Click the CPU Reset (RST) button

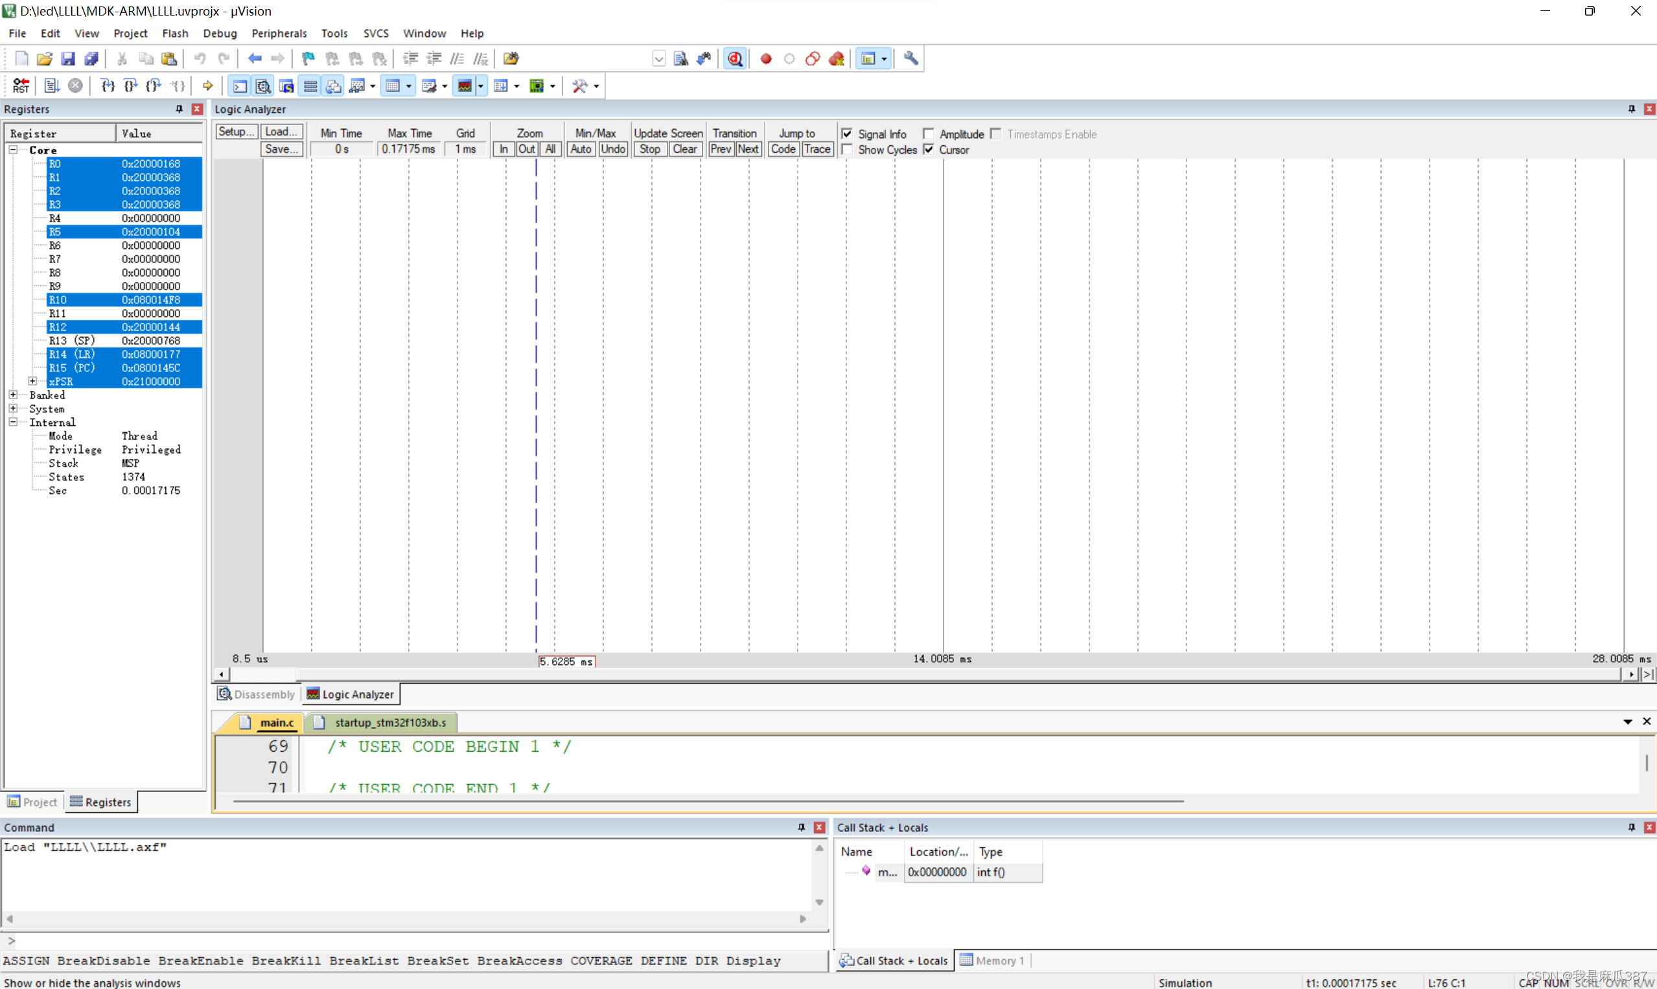click(21, 86)
